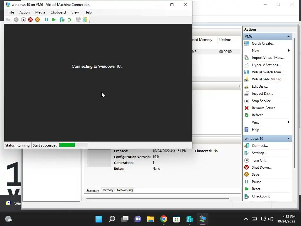The image size is (301, 226).
Task: Click the green connection progress bar
Action: pyautogui.click(x=73, y=145)
